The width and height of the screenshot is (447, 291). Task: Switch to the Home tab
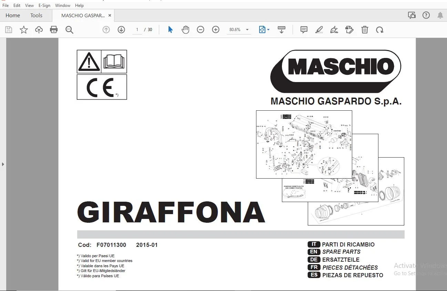(13, 16)
